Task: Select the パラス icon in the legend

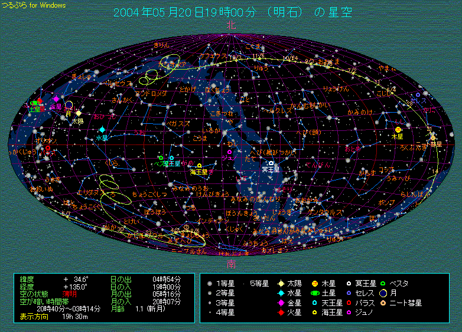Action: point(349,303)
